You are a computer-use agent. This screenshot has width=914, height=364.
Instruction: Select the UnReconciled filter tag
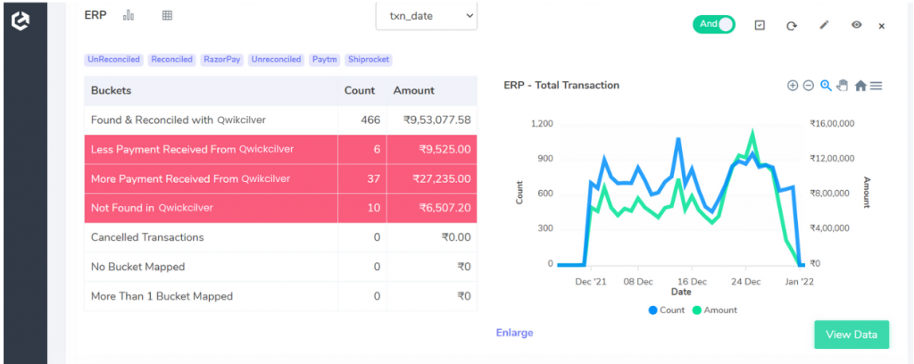(x=113, y=60)
